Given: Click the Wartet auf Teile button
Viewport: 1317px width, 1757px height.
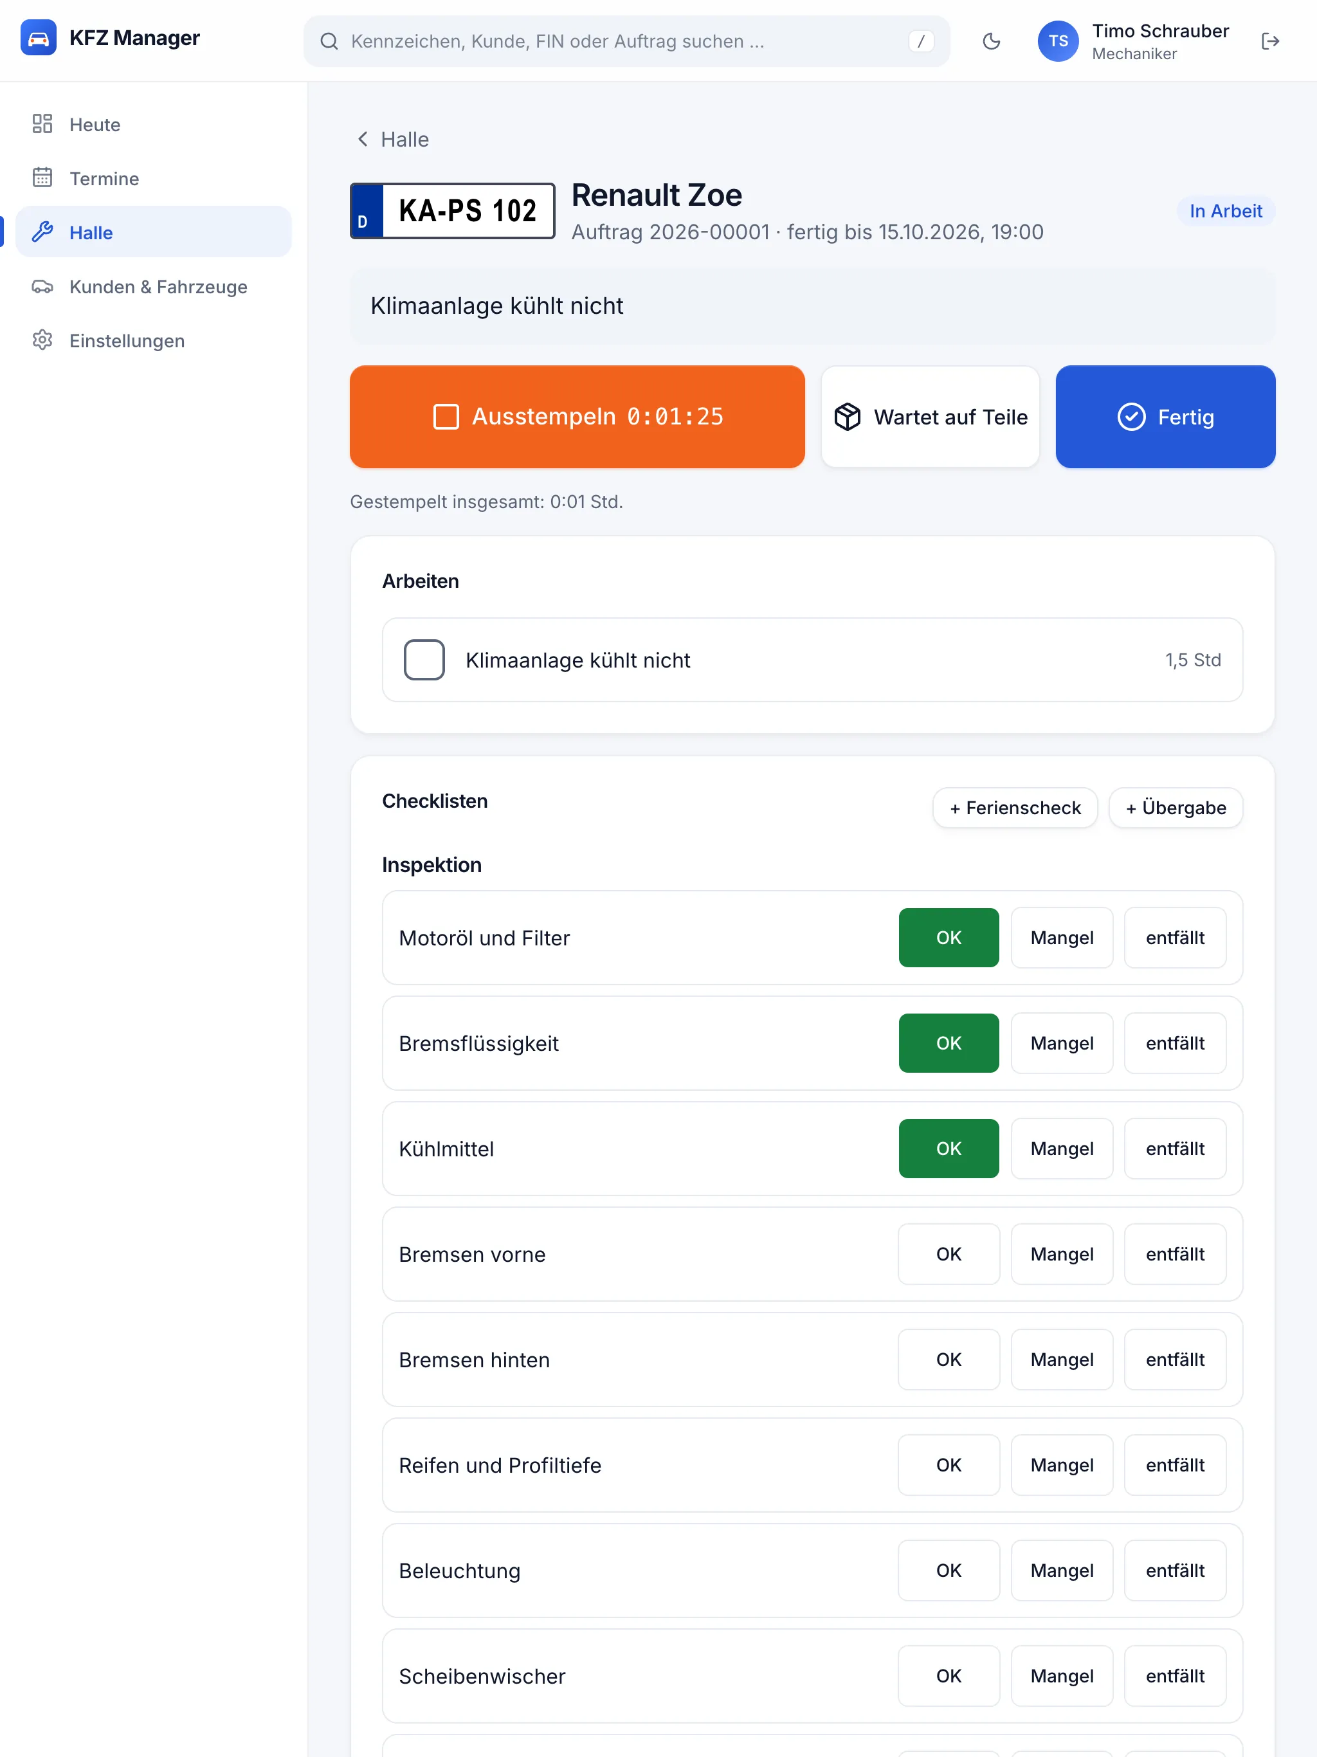Looking at the screenshot, I should point(930,417).
